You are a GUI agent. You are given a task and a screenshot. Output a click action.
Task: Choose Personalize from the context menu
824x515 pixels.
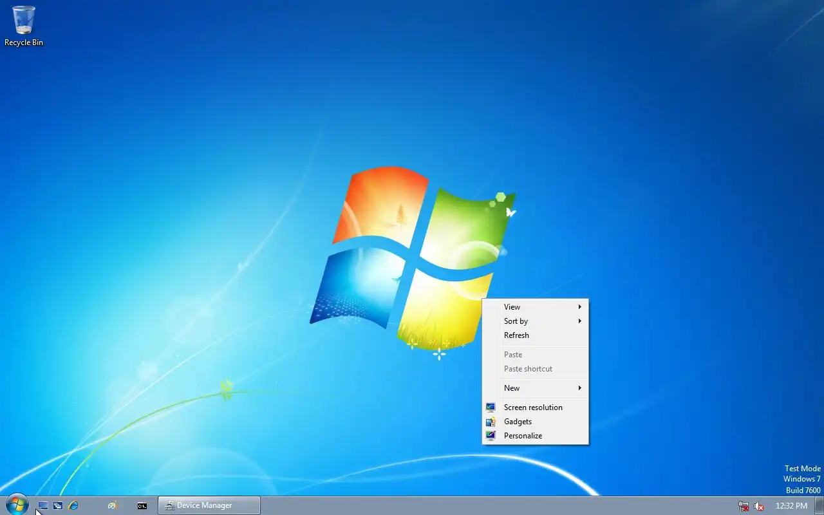coord(535,436)
